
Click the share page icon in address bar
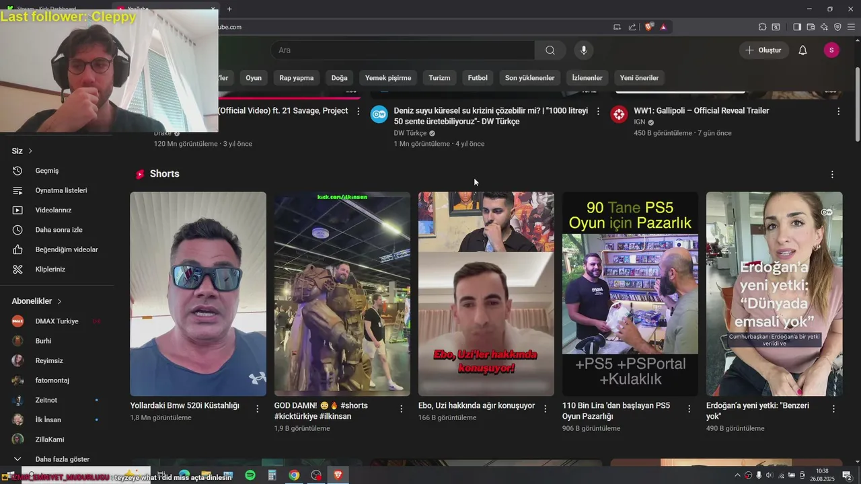pos(632,27)
